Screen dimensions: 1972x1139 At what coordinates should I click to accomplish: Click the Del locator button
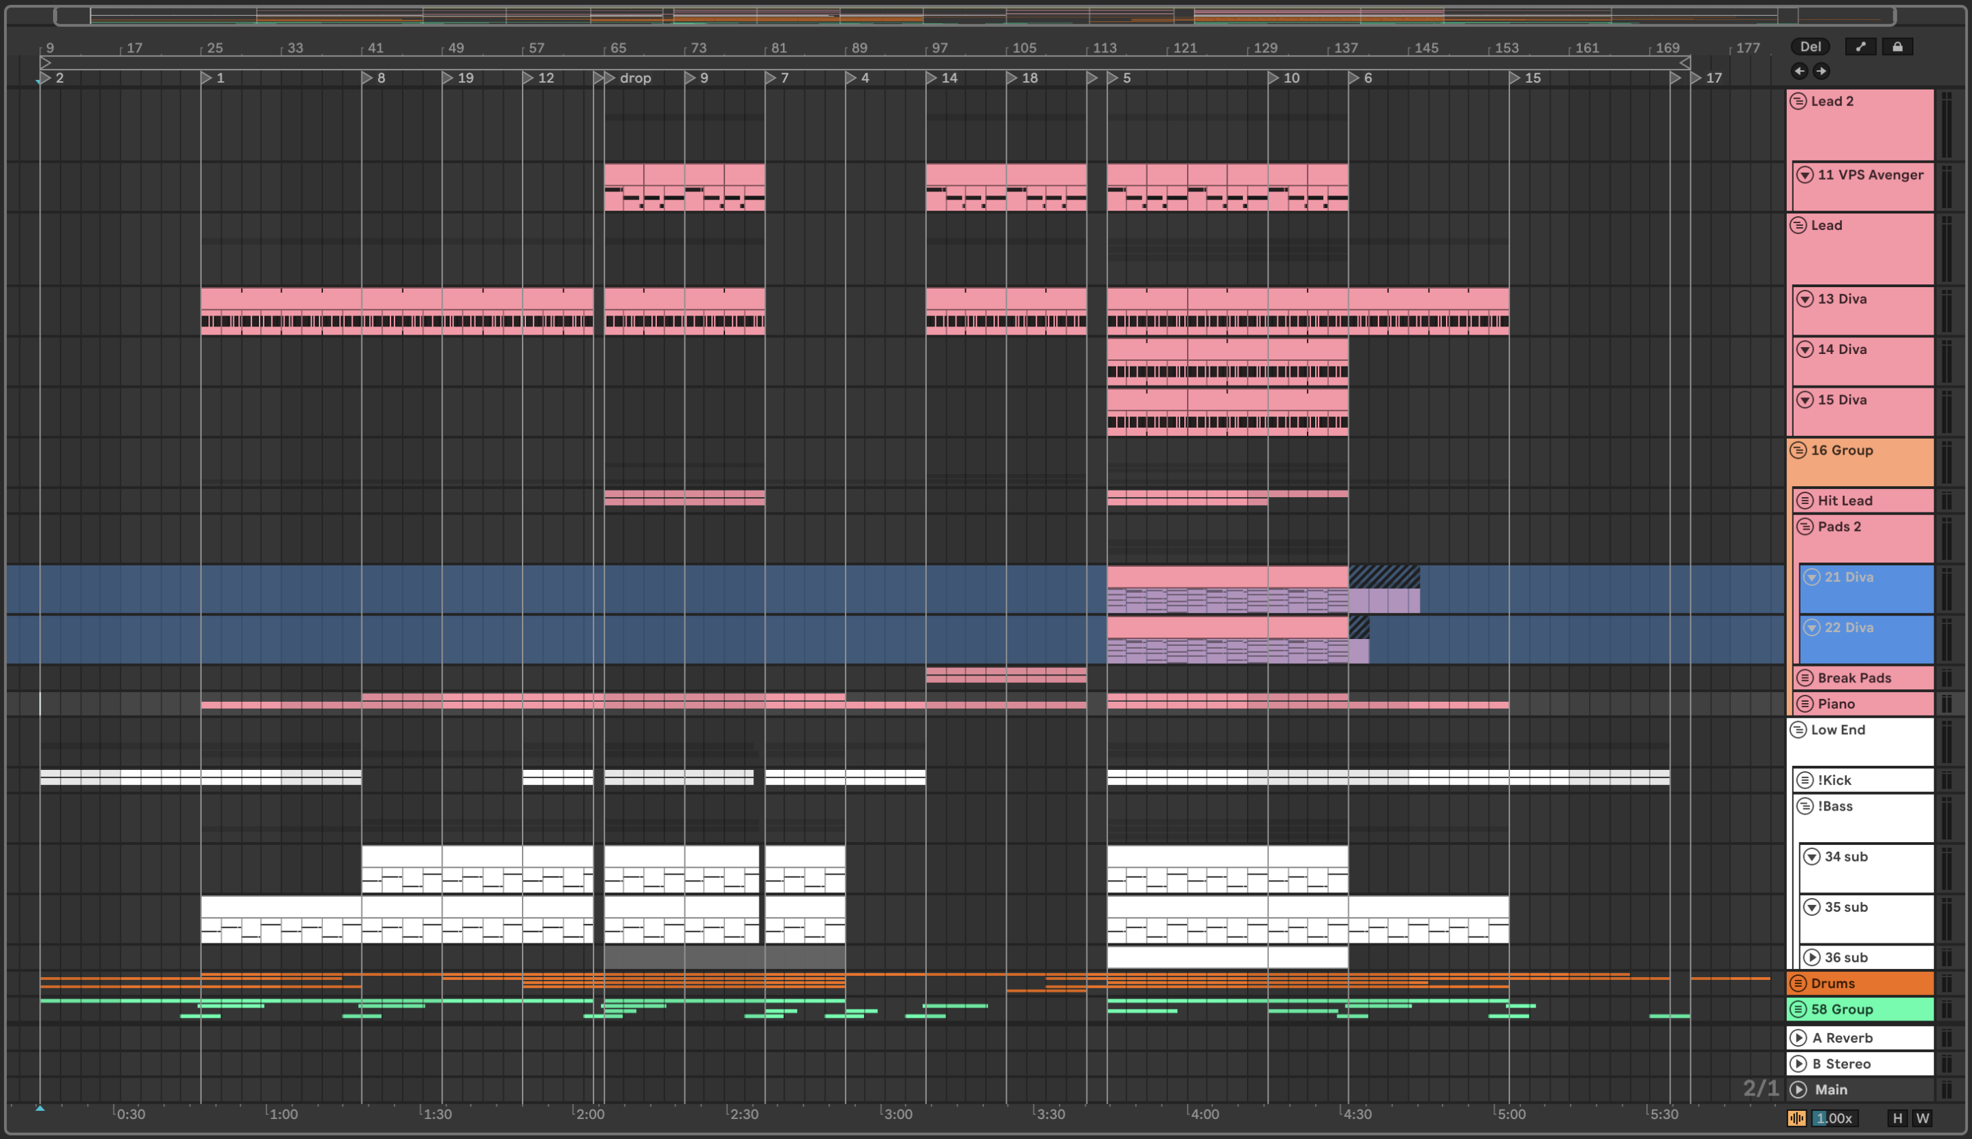pyautogui.click(x=1810, y=47)
